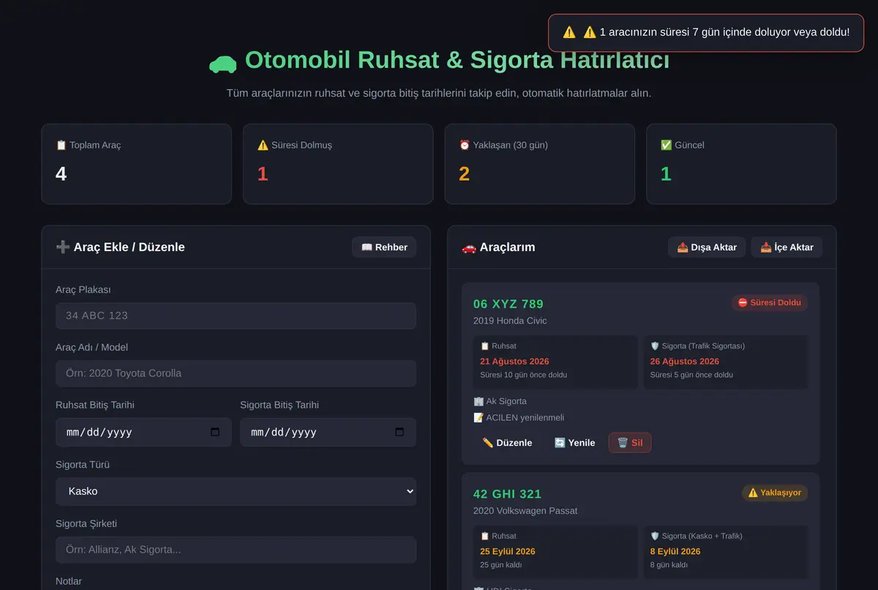Delete the 06 XYZ 789 vehicle with Sil
This screenshot has height=590, width=878.
(x=630, y=443)
